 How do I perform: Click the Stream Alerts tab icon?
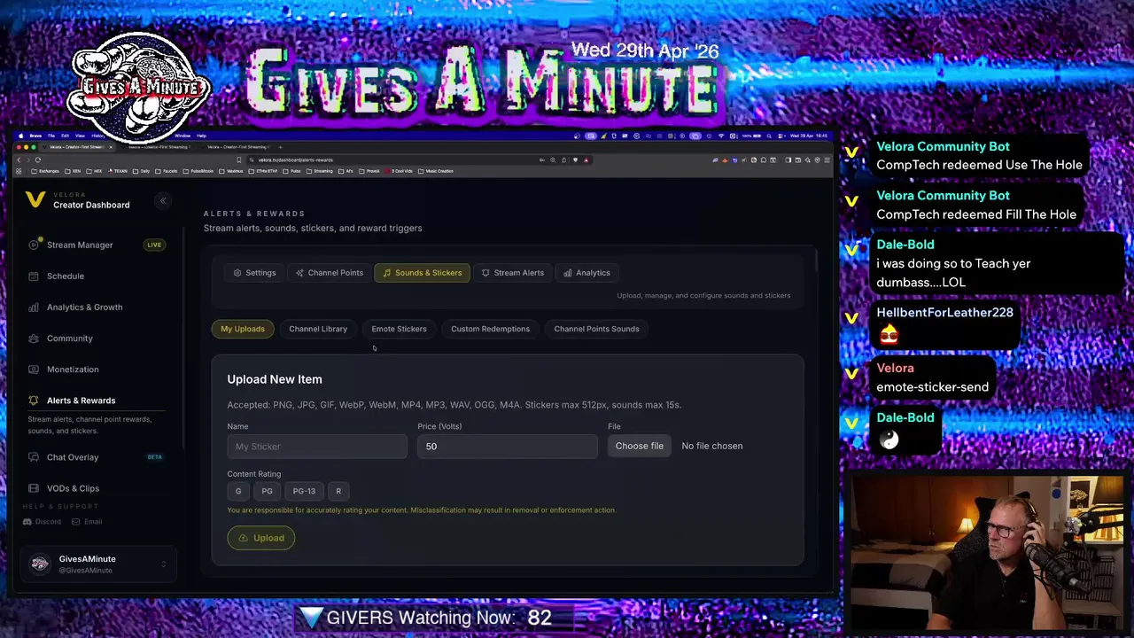(485, 273)
